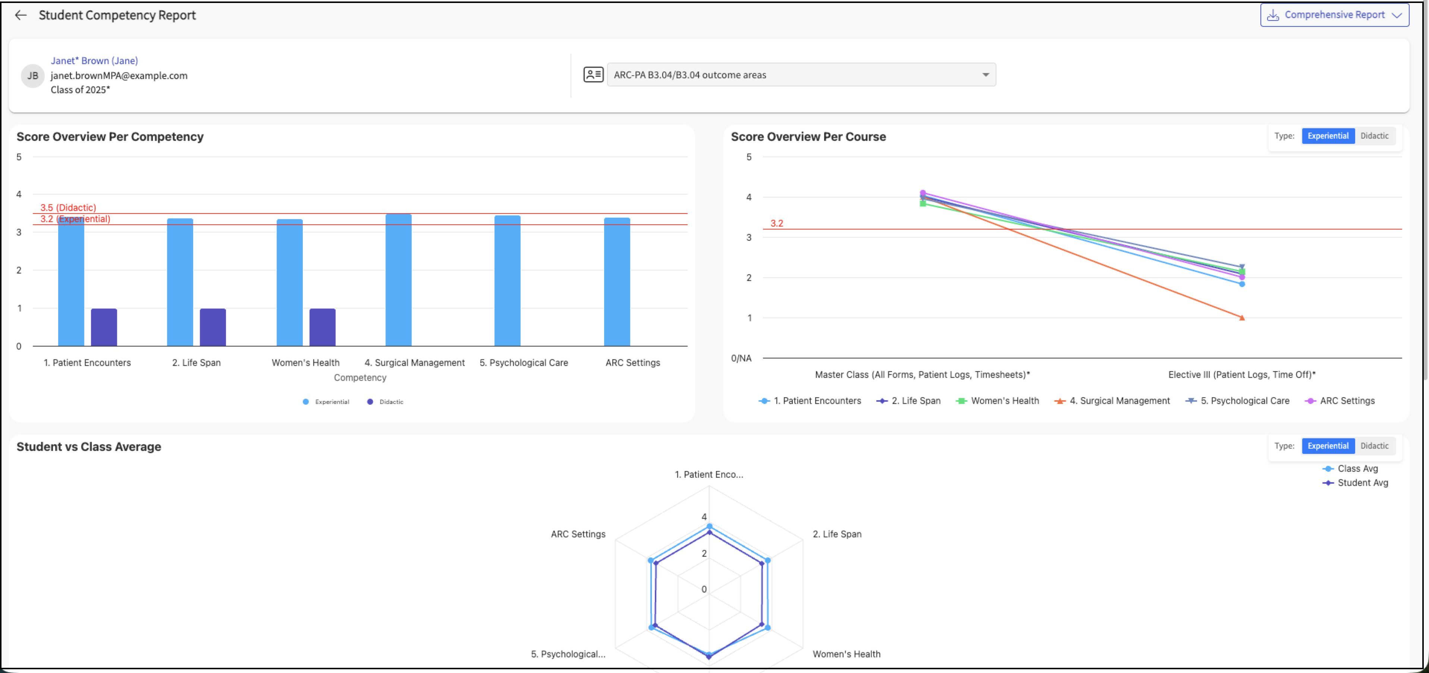Toggle Women's Health legend icon in course chart
1429x673 pixels.
point(961,401)
